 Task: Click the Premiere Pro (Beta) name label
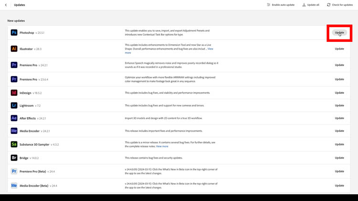(32, 171)
